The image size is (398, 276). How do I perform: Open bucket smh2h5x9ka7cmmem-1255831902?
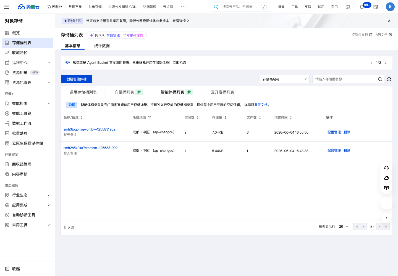91,148
